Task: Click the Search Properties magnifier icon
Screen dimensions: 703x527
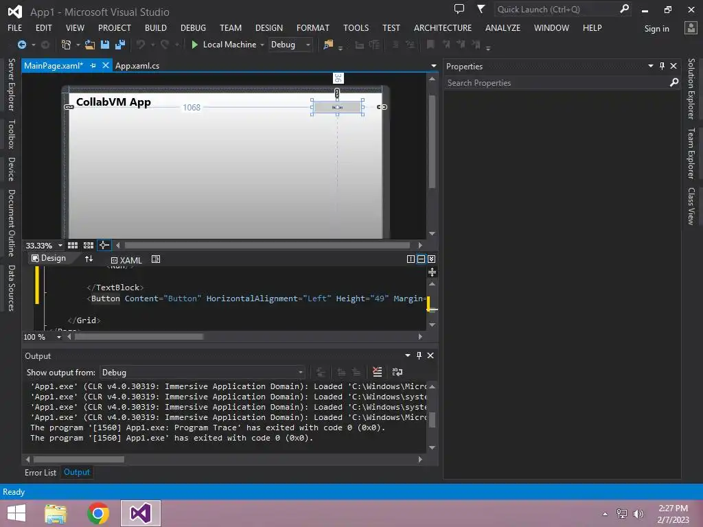Action: click(674, 82)
